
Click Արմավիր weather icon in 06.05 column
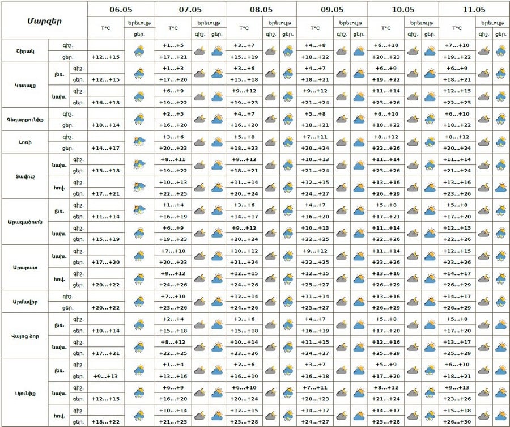(139, 301)
